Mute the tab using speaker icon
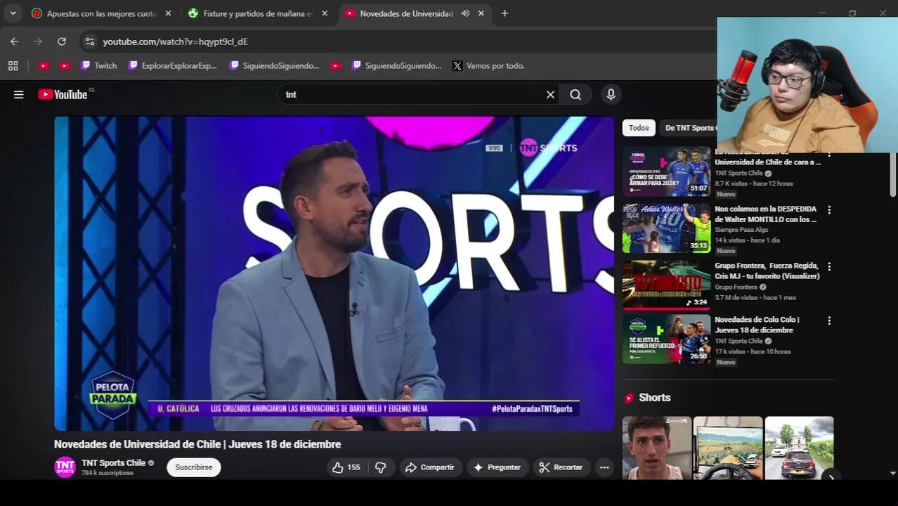Viewport: 898px width, 506px height. pyautogui.click(x=465, y=13)
